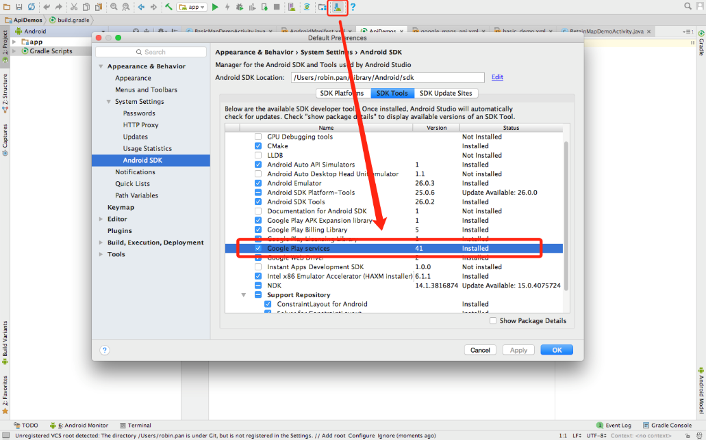
Task: Toggle the NDK checkbox
Action: click(x=258, y=286)
